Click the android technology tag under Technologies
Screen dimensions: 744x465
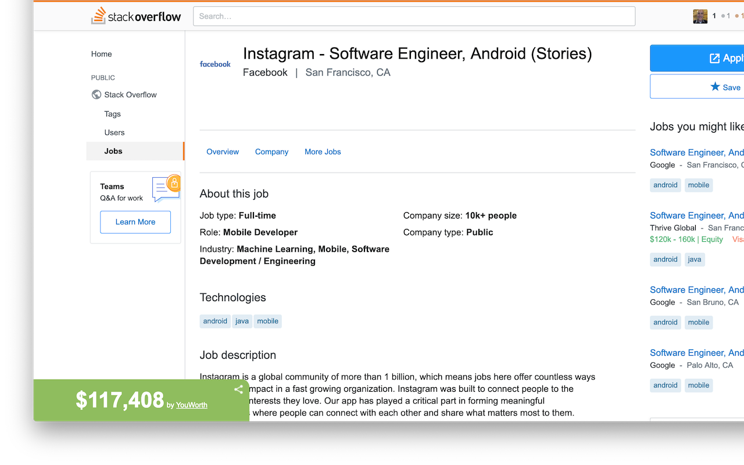[215, 321]
